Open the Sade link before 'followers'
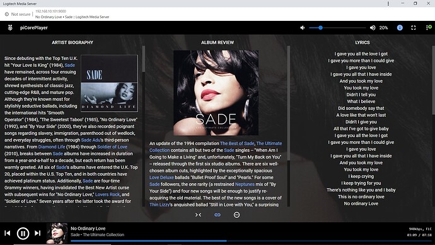 154,184
